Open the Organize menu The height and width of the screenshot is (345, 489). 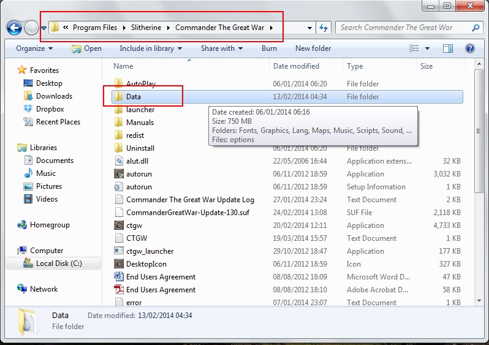(x=34, y=48)
